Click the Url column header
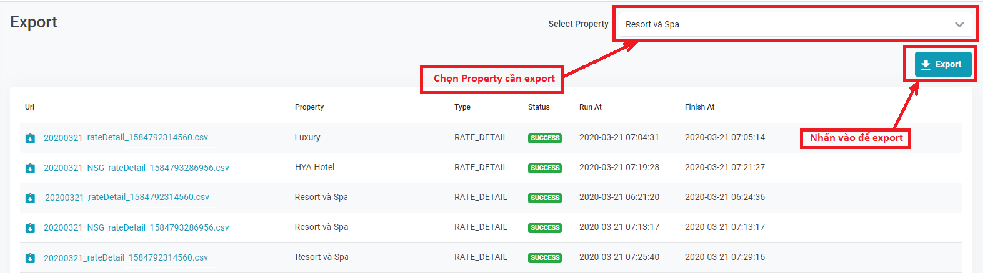This screenshot has height=273, width=983. 30,107
